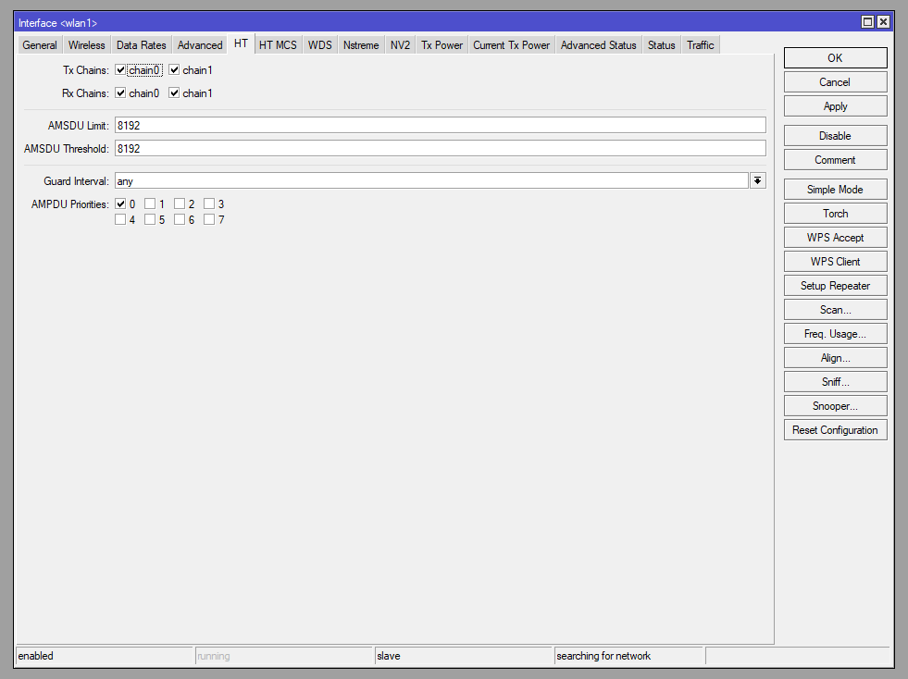Add a Comment to the interface
Image resolution: width=908 pixels, height=679 pixels.
point(835,160)
